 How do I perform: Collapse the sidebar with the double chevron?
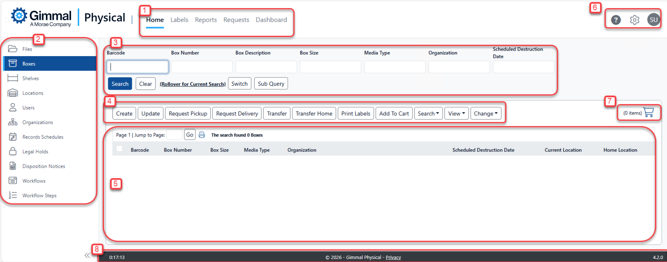pos(87,255)
